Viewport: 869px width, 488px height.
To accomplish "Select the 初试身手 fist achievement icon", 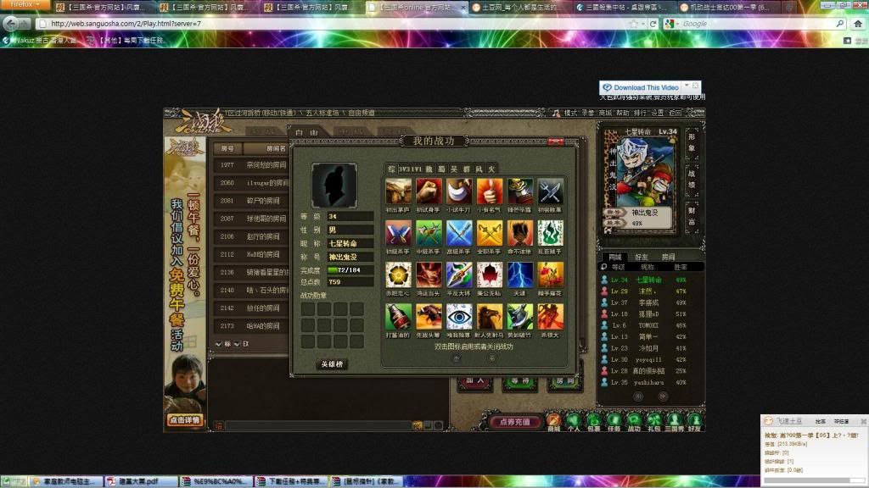I will [x=429, y=191].
